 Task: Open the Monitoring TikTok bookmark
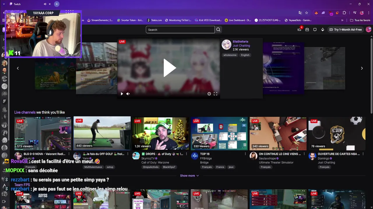178,20
